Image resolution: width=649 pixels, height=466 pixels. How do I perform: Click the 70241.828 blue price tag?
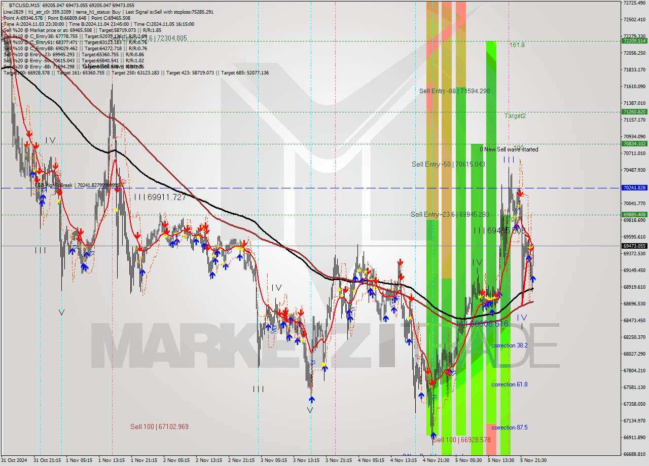coord(634,187)
